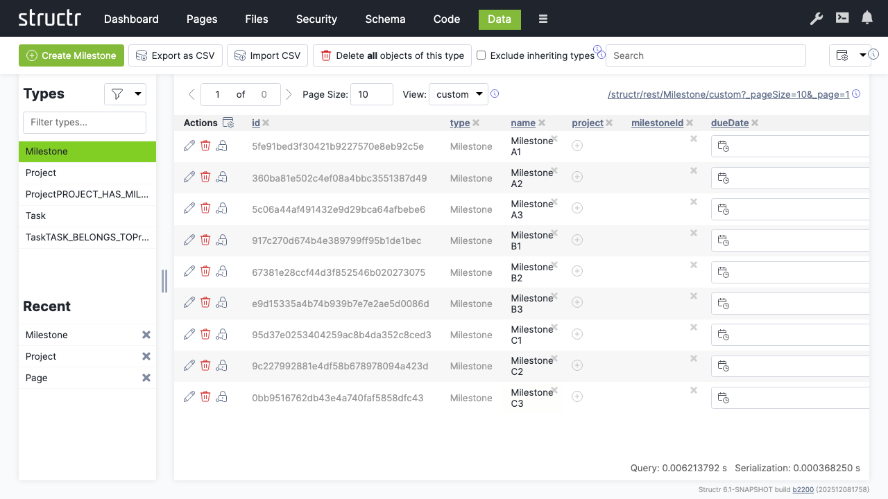The height and width of the screenshot is (499, 888).
Task: Click column settings icon next to Actions
Action: click(x=228, y=123)
